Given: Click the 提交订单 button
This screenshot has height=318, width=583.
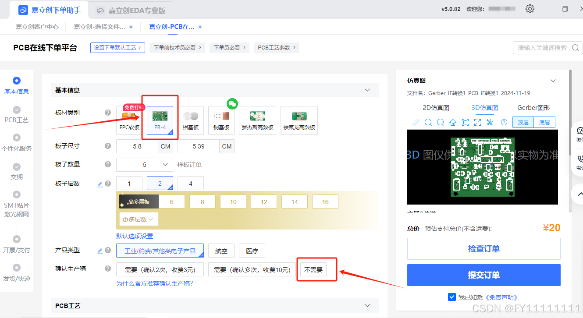Looking at the screenshot, I should (483, 275).
